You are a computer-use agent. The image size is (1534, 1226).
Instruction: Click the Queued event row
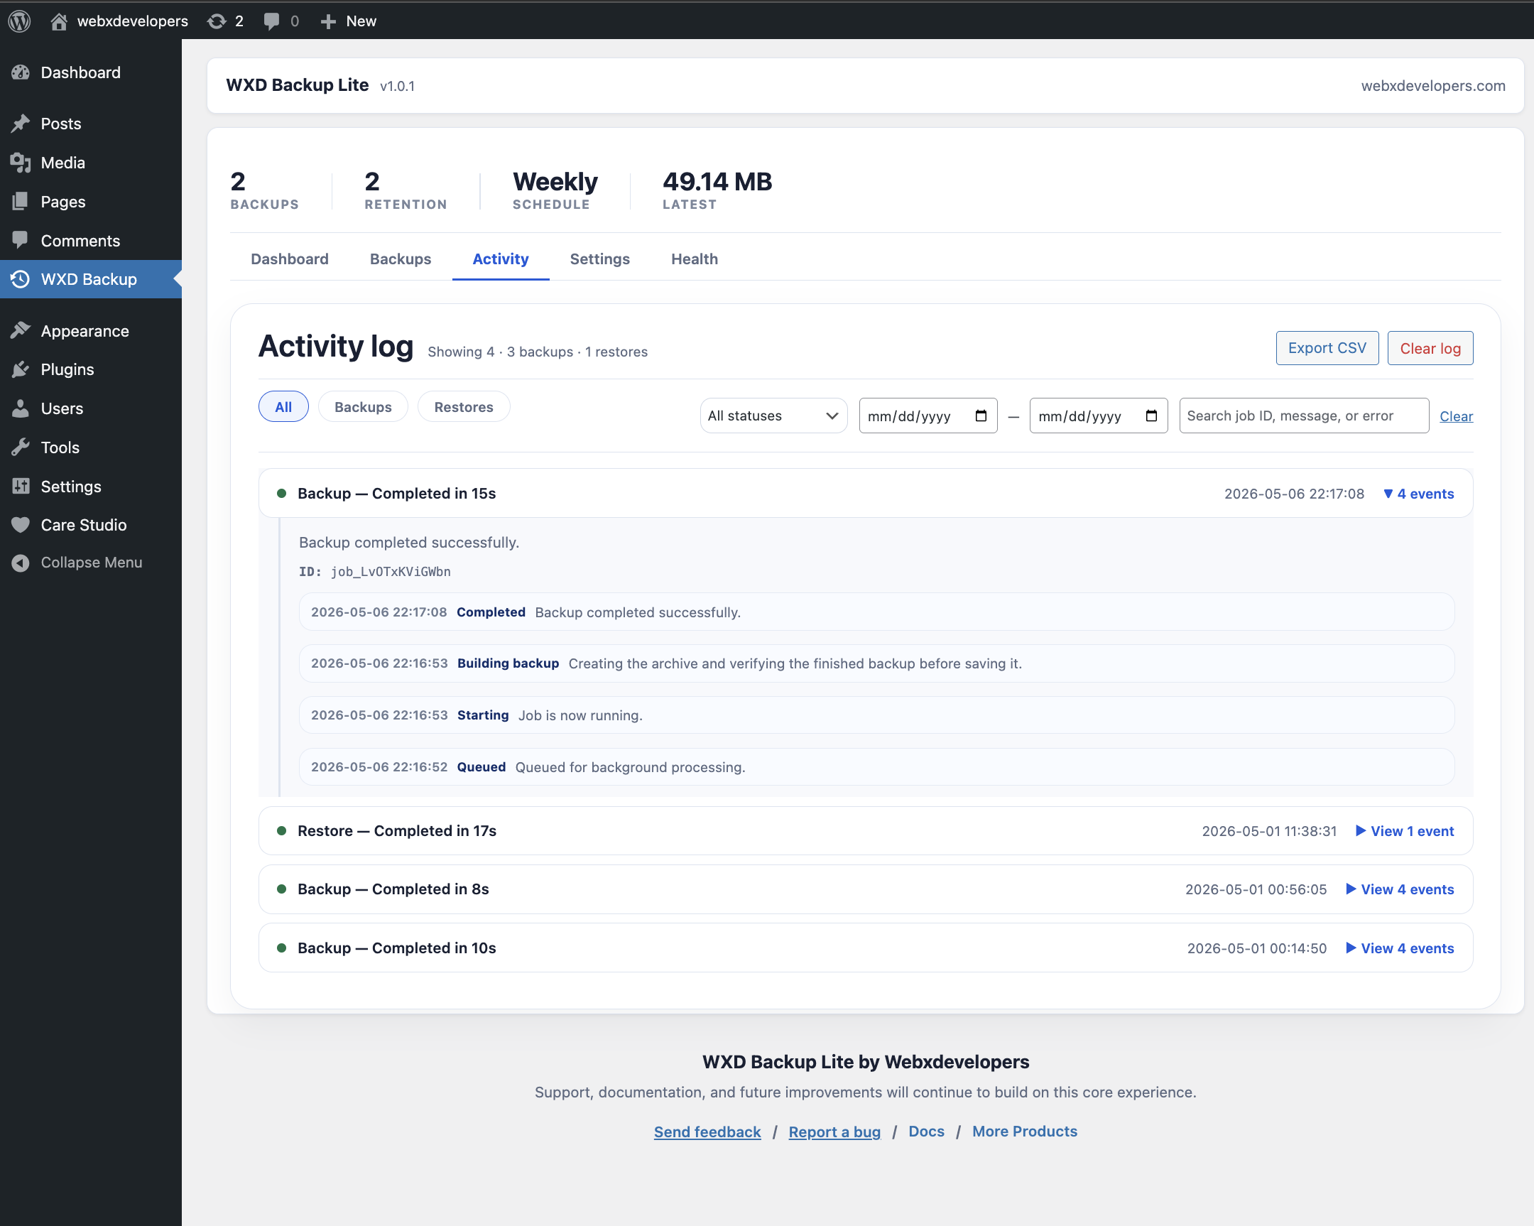[x=876, y=767]
